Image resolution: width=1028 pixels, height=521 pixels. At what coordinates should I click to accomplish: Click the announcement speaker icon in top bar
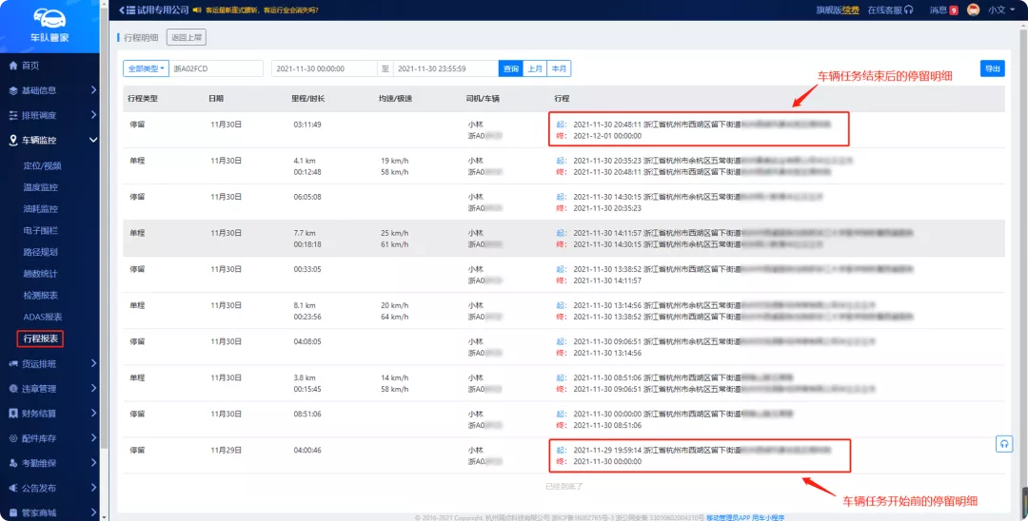point(197,10)
